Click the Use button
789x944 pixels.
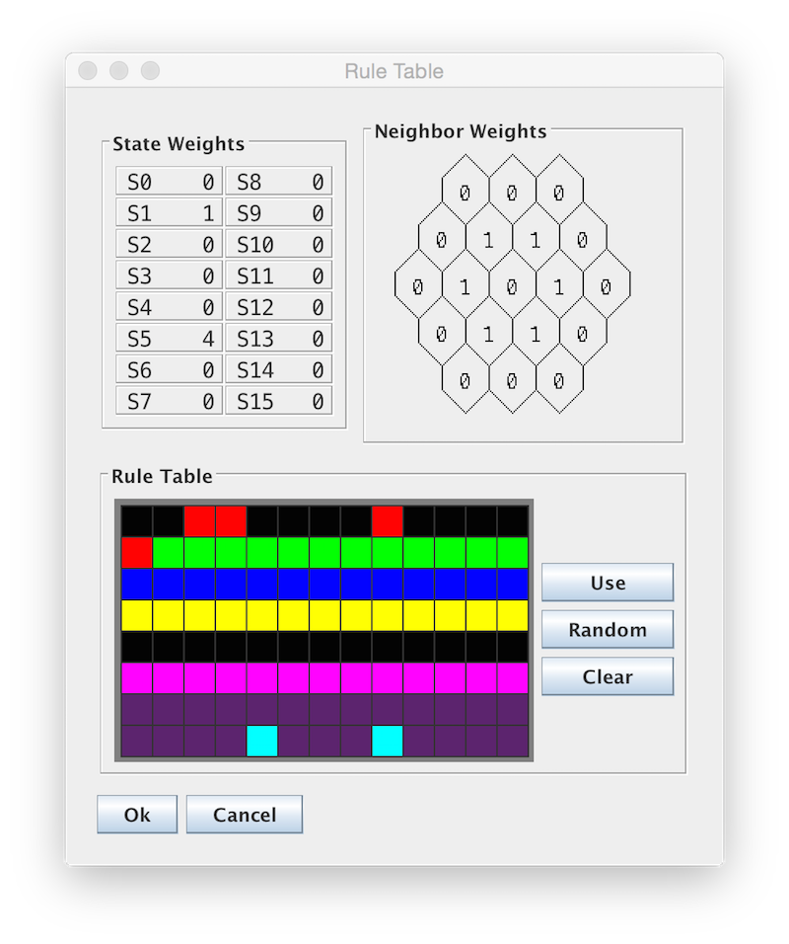[608, 583]
